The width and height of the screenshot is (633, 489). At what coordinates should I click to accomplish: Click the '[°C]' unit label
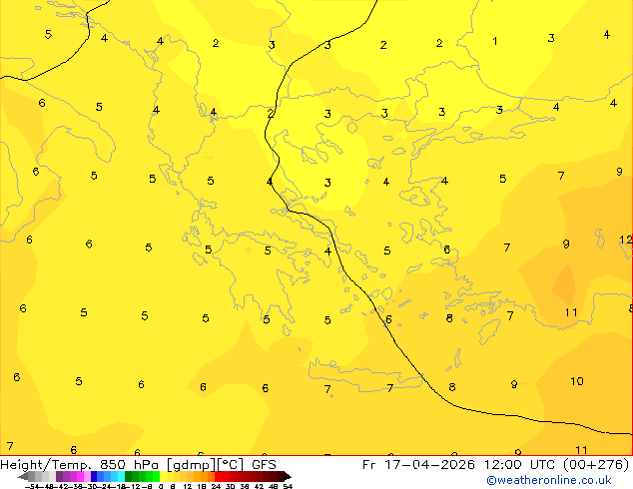[231, 465]
